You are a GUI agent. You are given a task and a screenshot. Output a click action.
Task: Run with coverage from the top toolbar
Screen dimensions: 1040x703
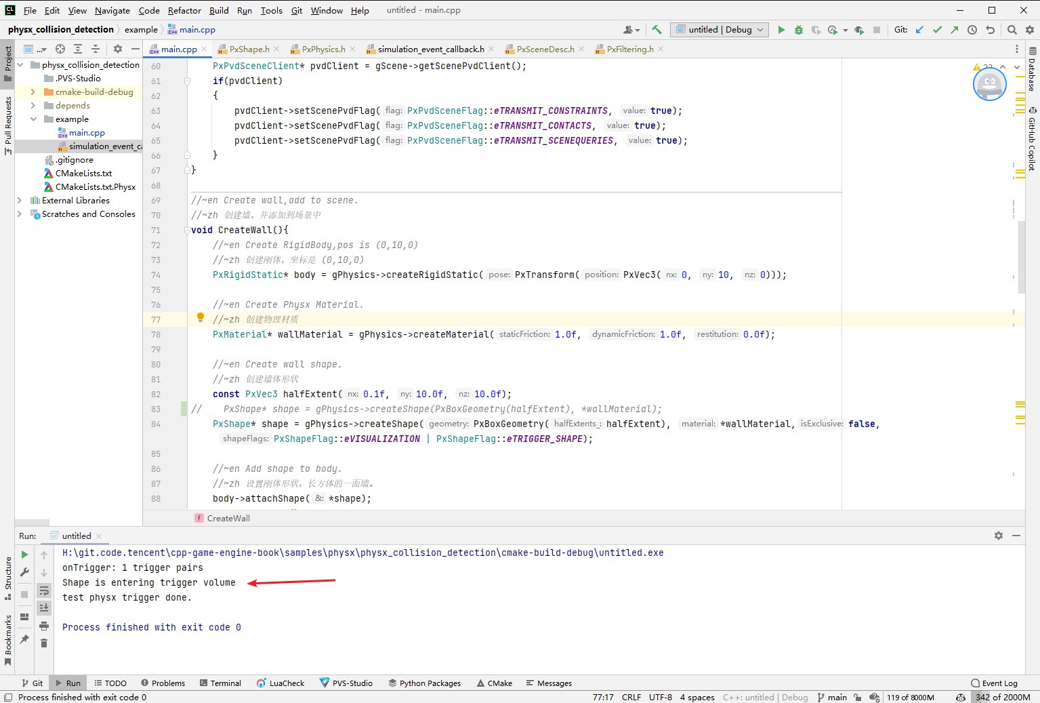816,30
